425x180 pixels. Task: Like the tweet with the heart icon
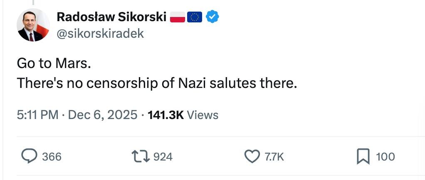[x=252, y=156]
